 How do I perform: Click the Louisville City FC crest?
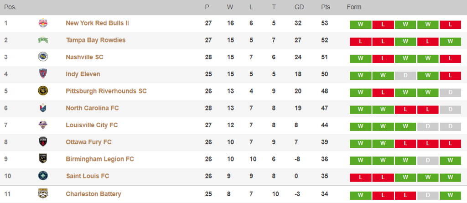click(43, 125)
